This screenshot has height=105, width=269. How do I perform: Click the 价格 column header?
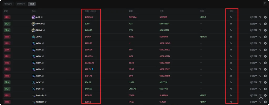(x=162, y=11)
